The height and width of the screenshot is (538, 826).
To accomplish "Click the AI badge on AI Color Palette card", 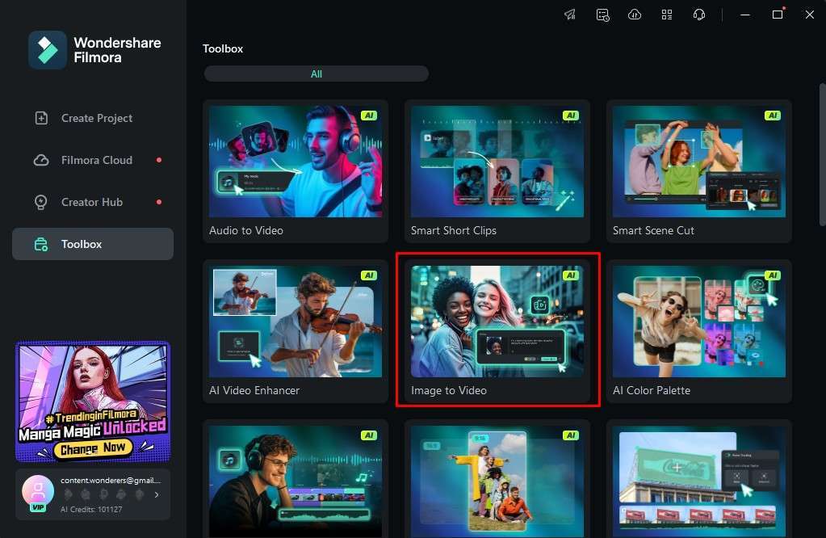I will (772, 275).
